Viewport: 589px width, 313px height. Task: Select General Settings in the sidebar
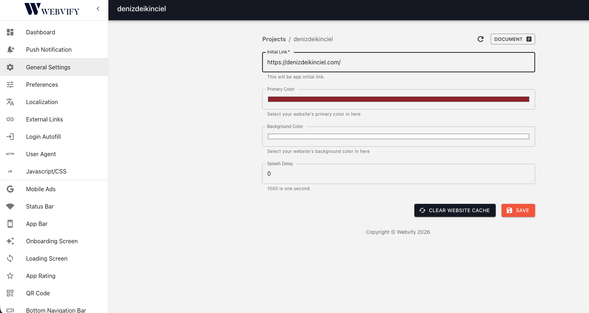pos(54,67)
